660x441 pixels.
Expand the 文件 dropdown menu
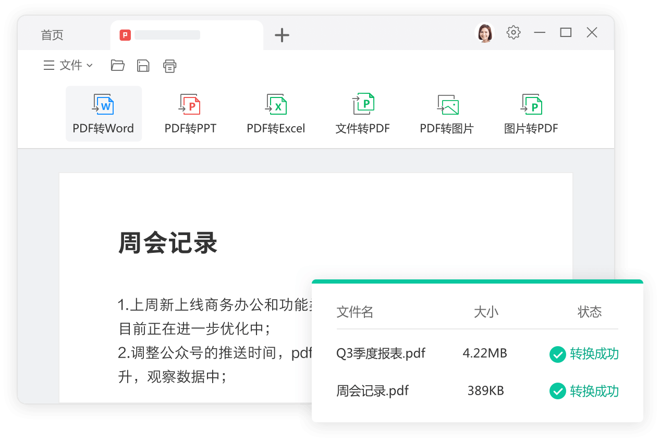pos(68,65)
